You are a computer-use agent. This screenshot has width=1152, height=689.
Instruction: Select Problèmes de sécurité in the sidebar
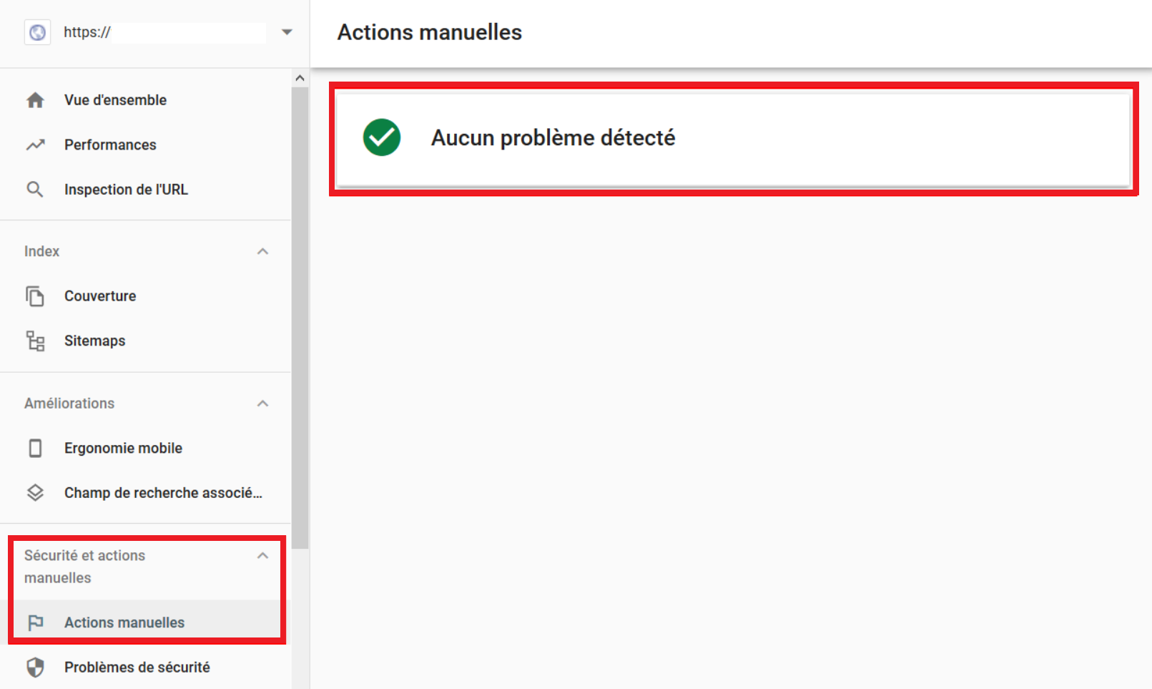click(137, 667)
